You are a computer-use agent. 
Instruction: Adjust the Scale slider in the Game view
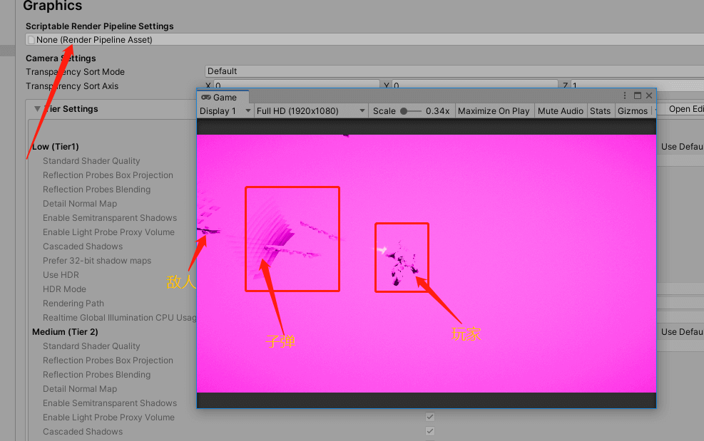tap(403, 110)
